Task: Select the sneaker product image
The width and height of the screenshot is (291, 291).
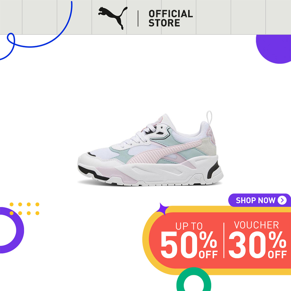Action: (x=150, y=148)
